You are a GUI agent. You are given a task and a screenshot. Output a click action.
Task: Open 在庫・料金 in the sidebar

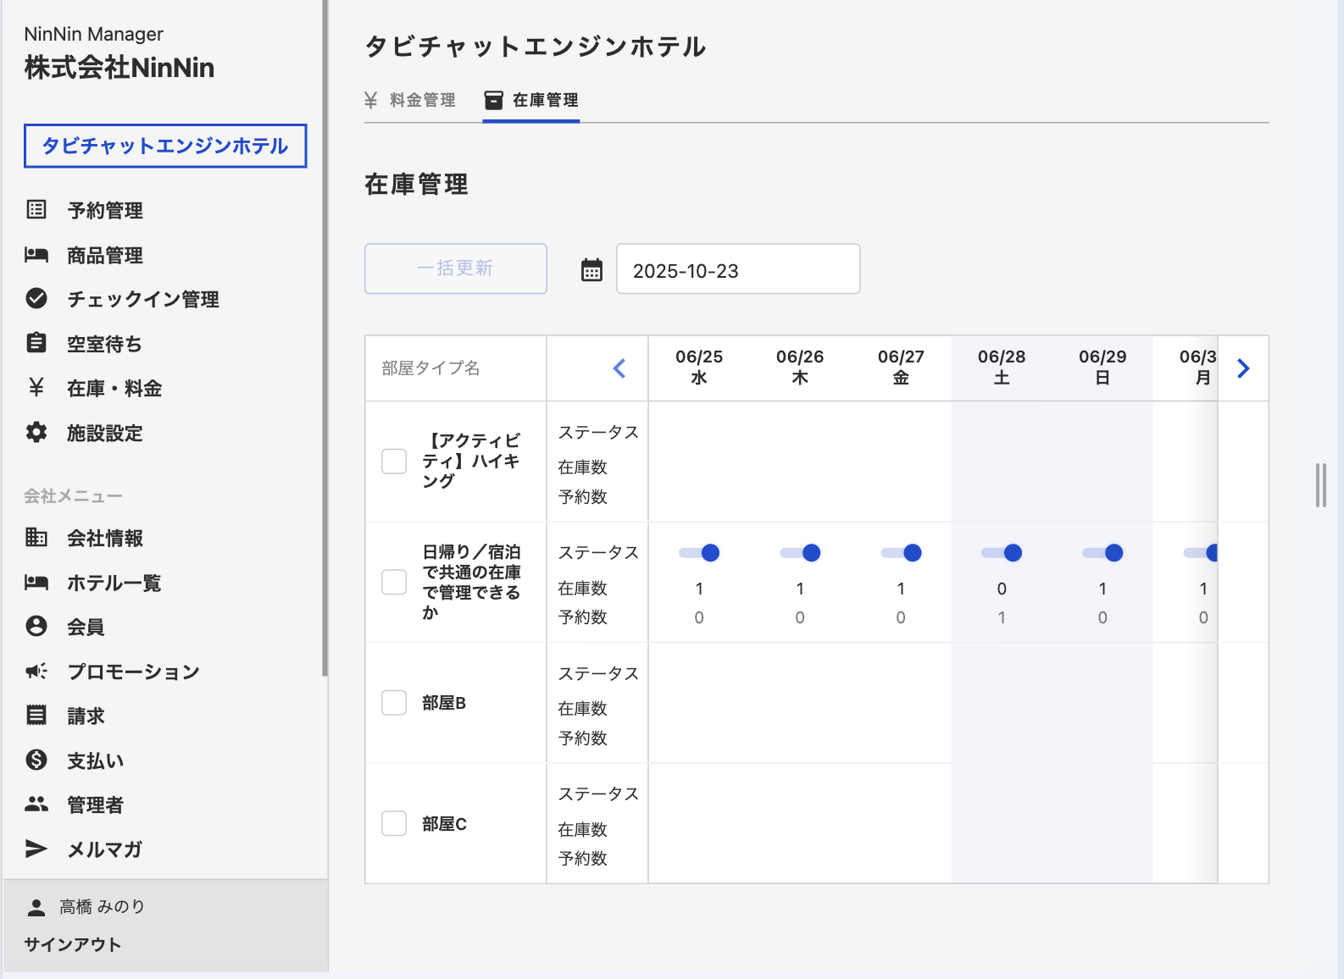pyautogui.click(x=114, y=388)
